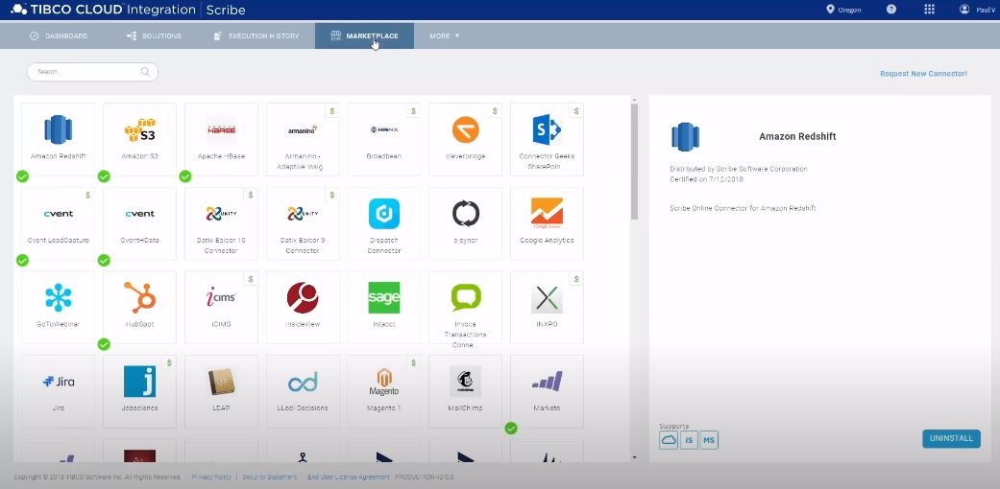Open the HubSpot connector tile

pyautogui.click(x=139, y=308)
